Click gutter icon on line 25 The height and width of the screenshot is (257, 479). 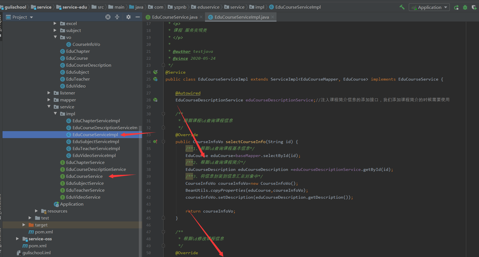(x=155, y=79)
